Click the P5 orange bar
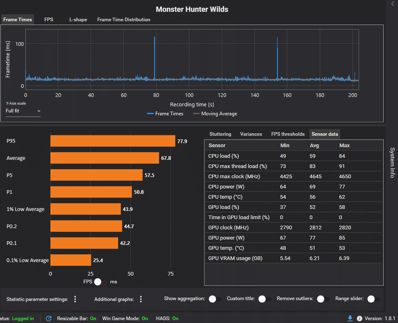Screen dimensions: 398x323 (96, 175)
